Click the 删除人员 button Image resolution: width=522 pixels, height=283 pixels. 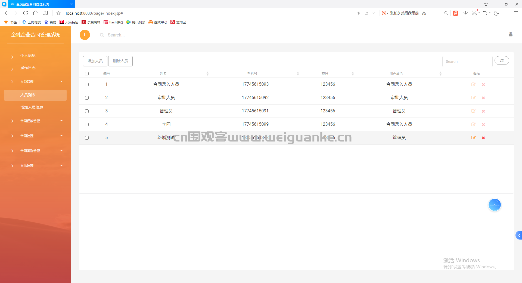[120, 61]
